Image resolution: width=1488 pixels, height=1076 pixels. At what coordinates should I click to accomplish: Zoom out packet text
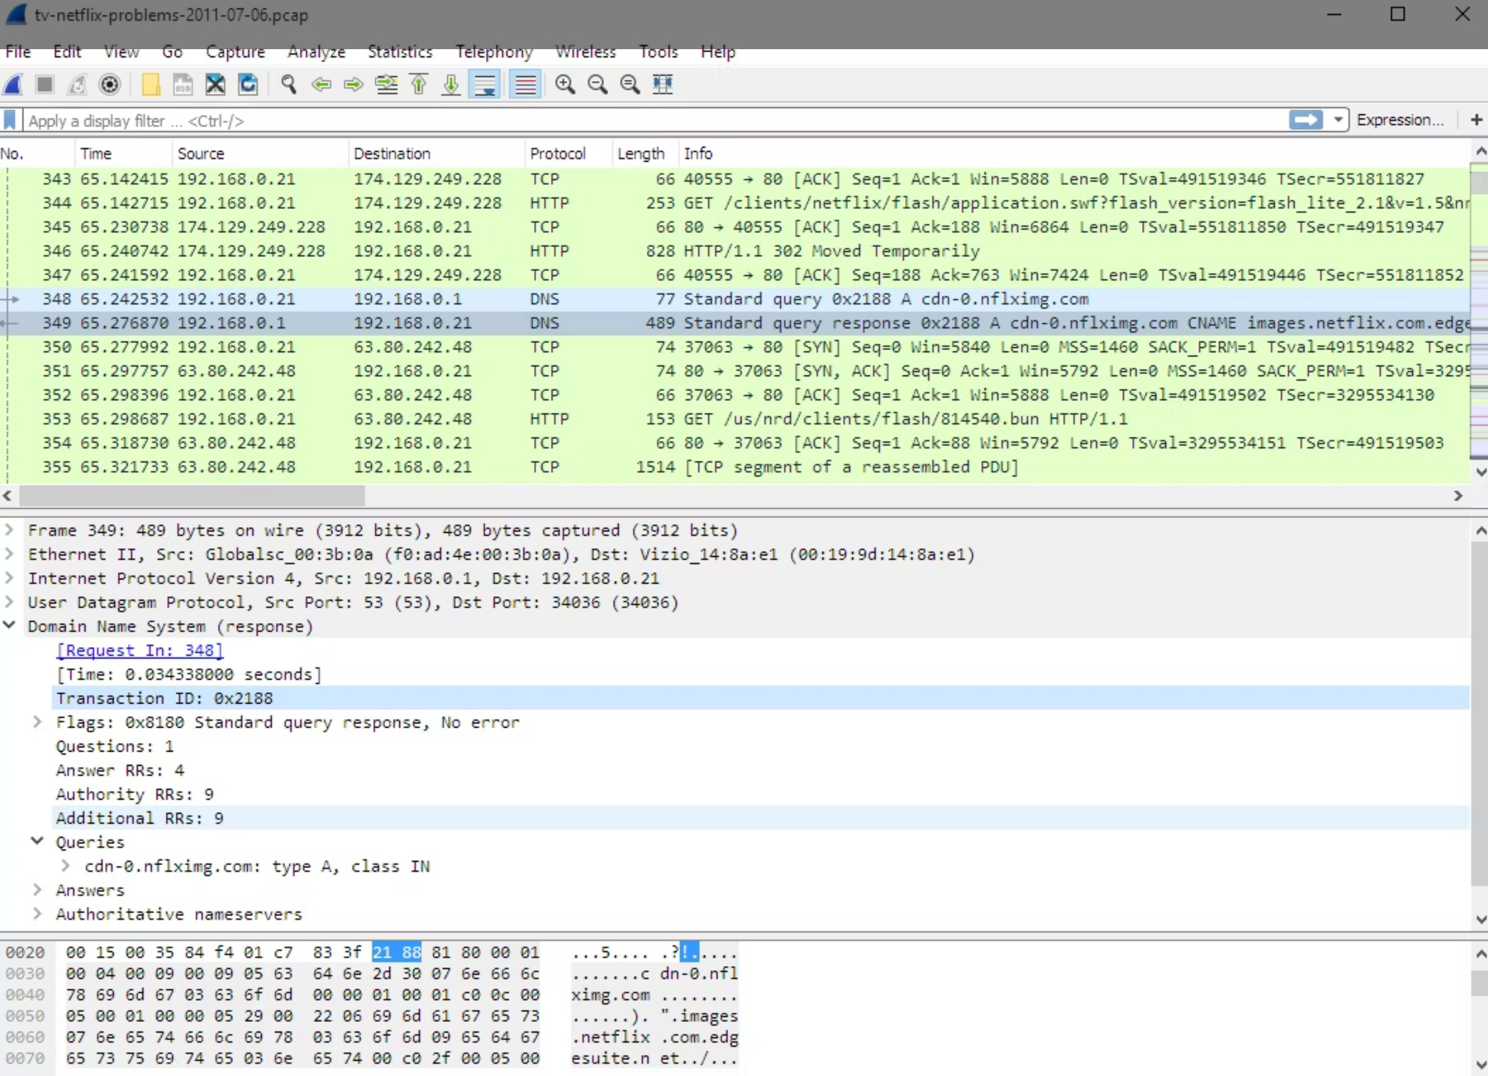click(598, 85)
